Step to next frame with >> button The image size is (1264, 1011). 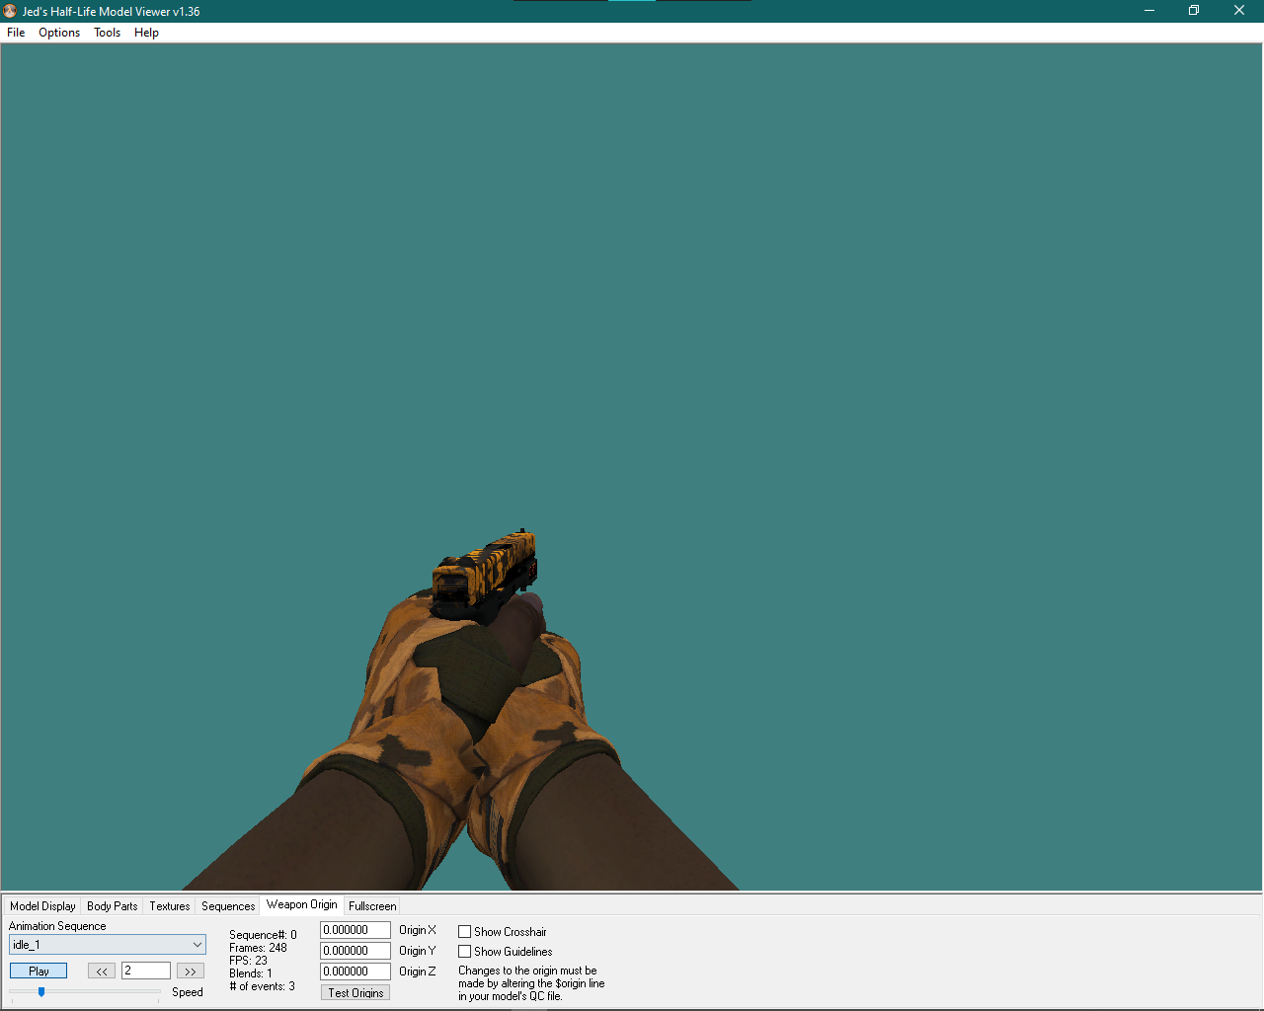click(x=191, y=972)
